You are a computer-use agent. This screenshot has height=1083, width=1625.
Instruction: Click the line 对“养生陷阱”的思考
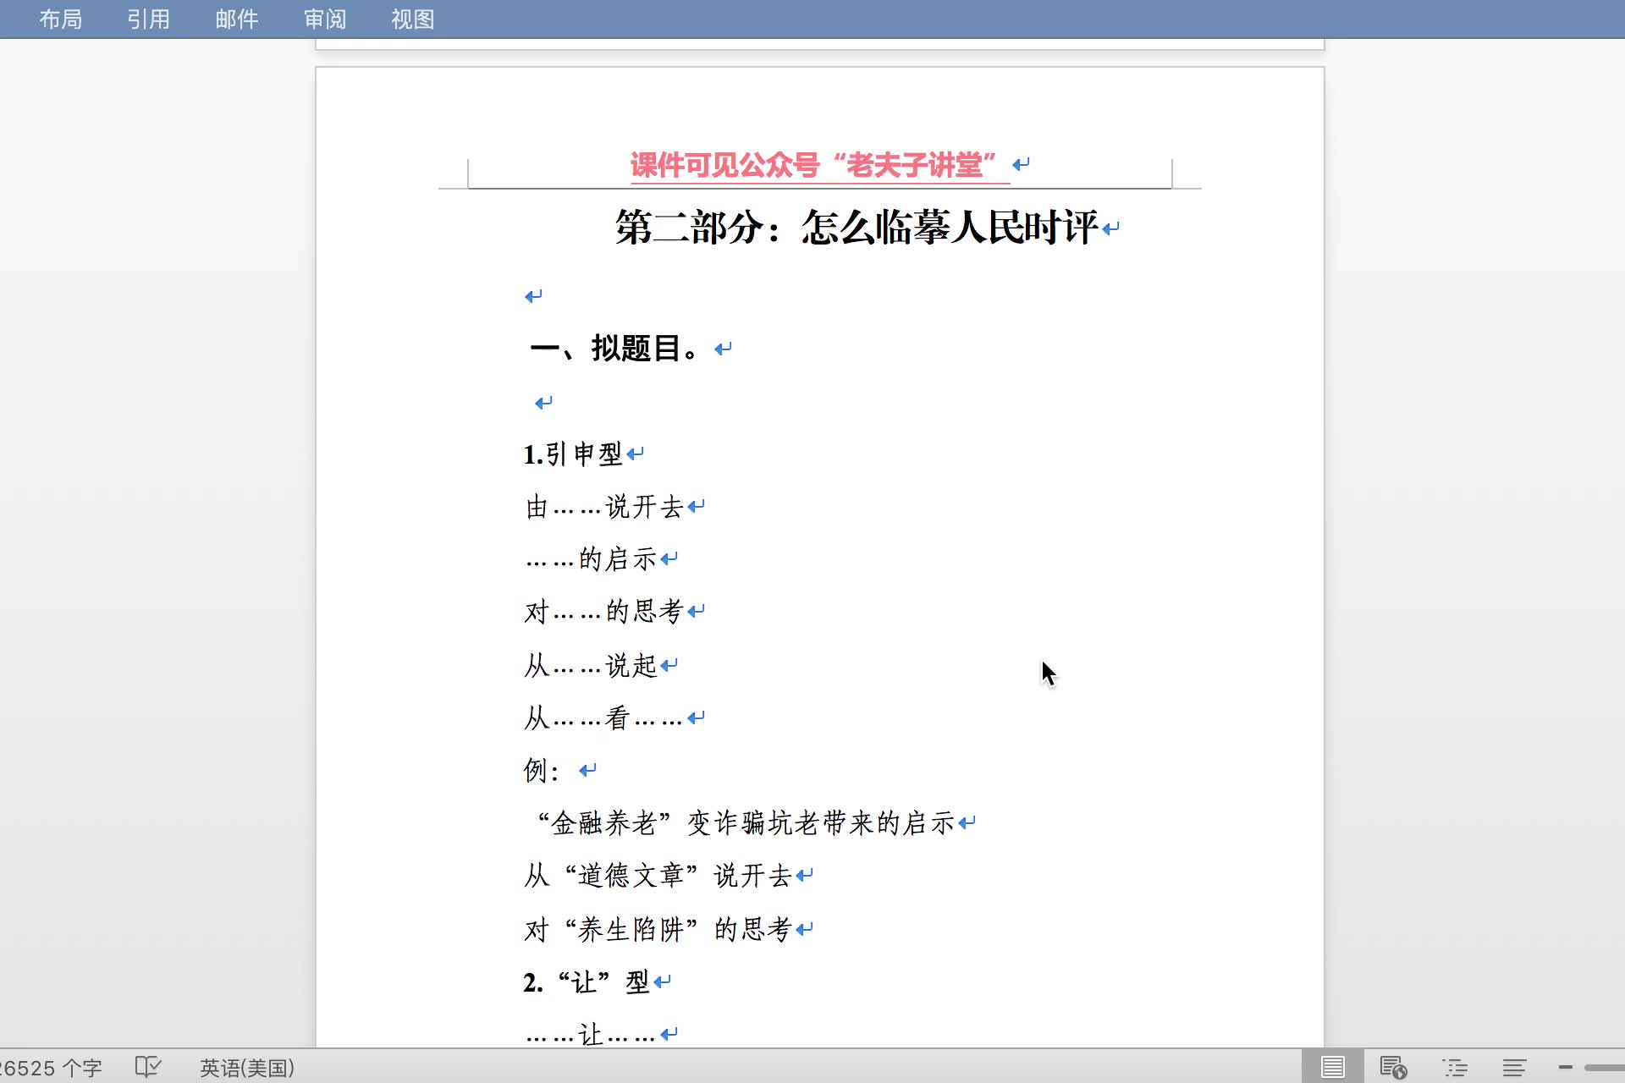(x=658, y=929)
